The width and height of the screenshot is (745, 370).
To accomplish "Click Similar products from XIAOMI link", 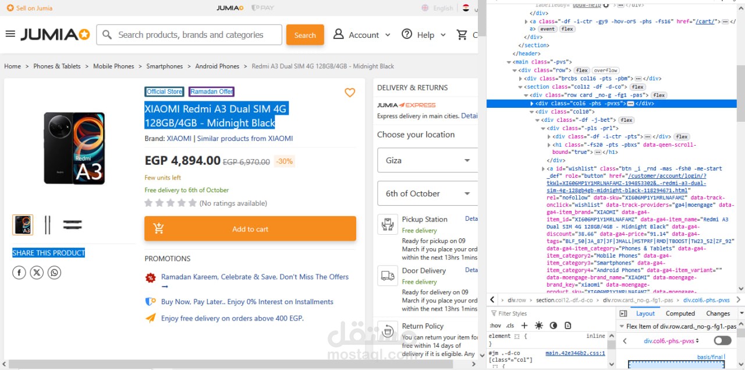I will [245, 139].
